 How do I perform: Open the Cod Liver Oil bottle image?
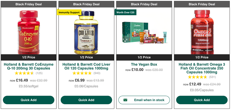point(86,32)
